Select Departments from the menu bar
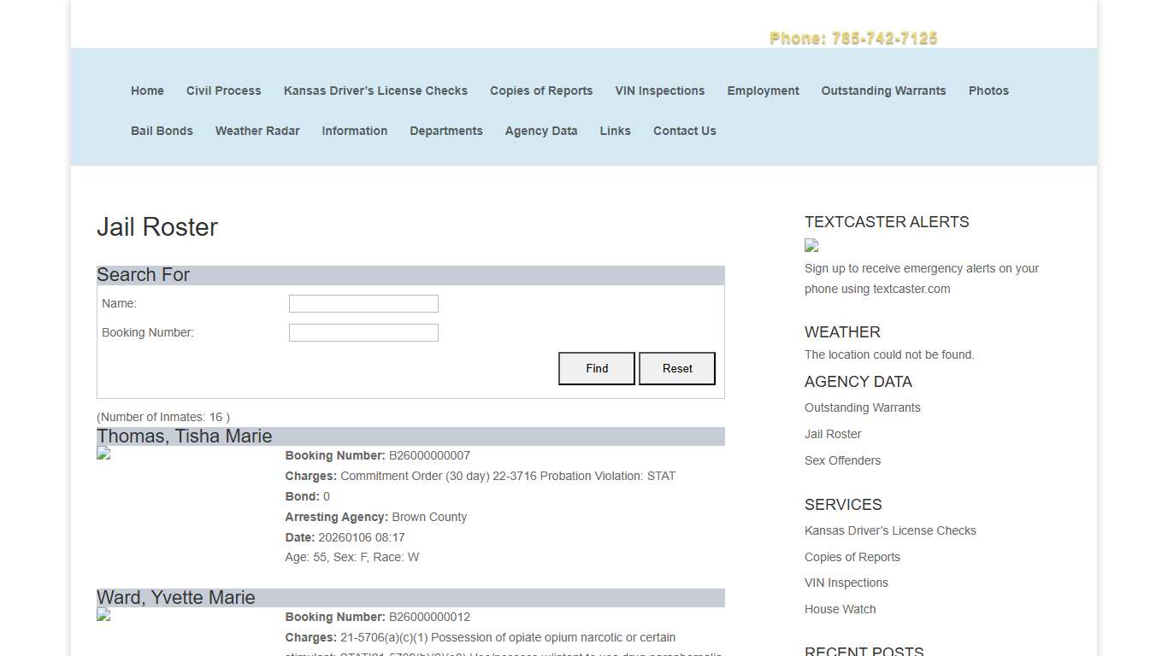The image size is (1168, 656). coord(446,131)
